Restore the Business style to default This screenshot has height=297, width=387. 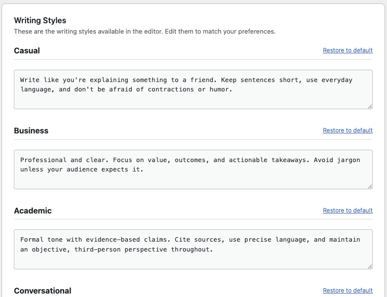[348, 130]
